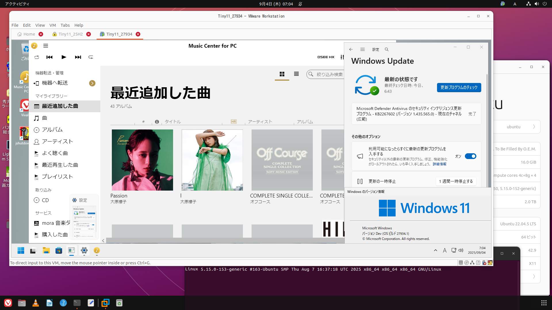Screen dimensions: 552x310
Task: Open the VMware VM menu
Action: [x=53, y=25]
